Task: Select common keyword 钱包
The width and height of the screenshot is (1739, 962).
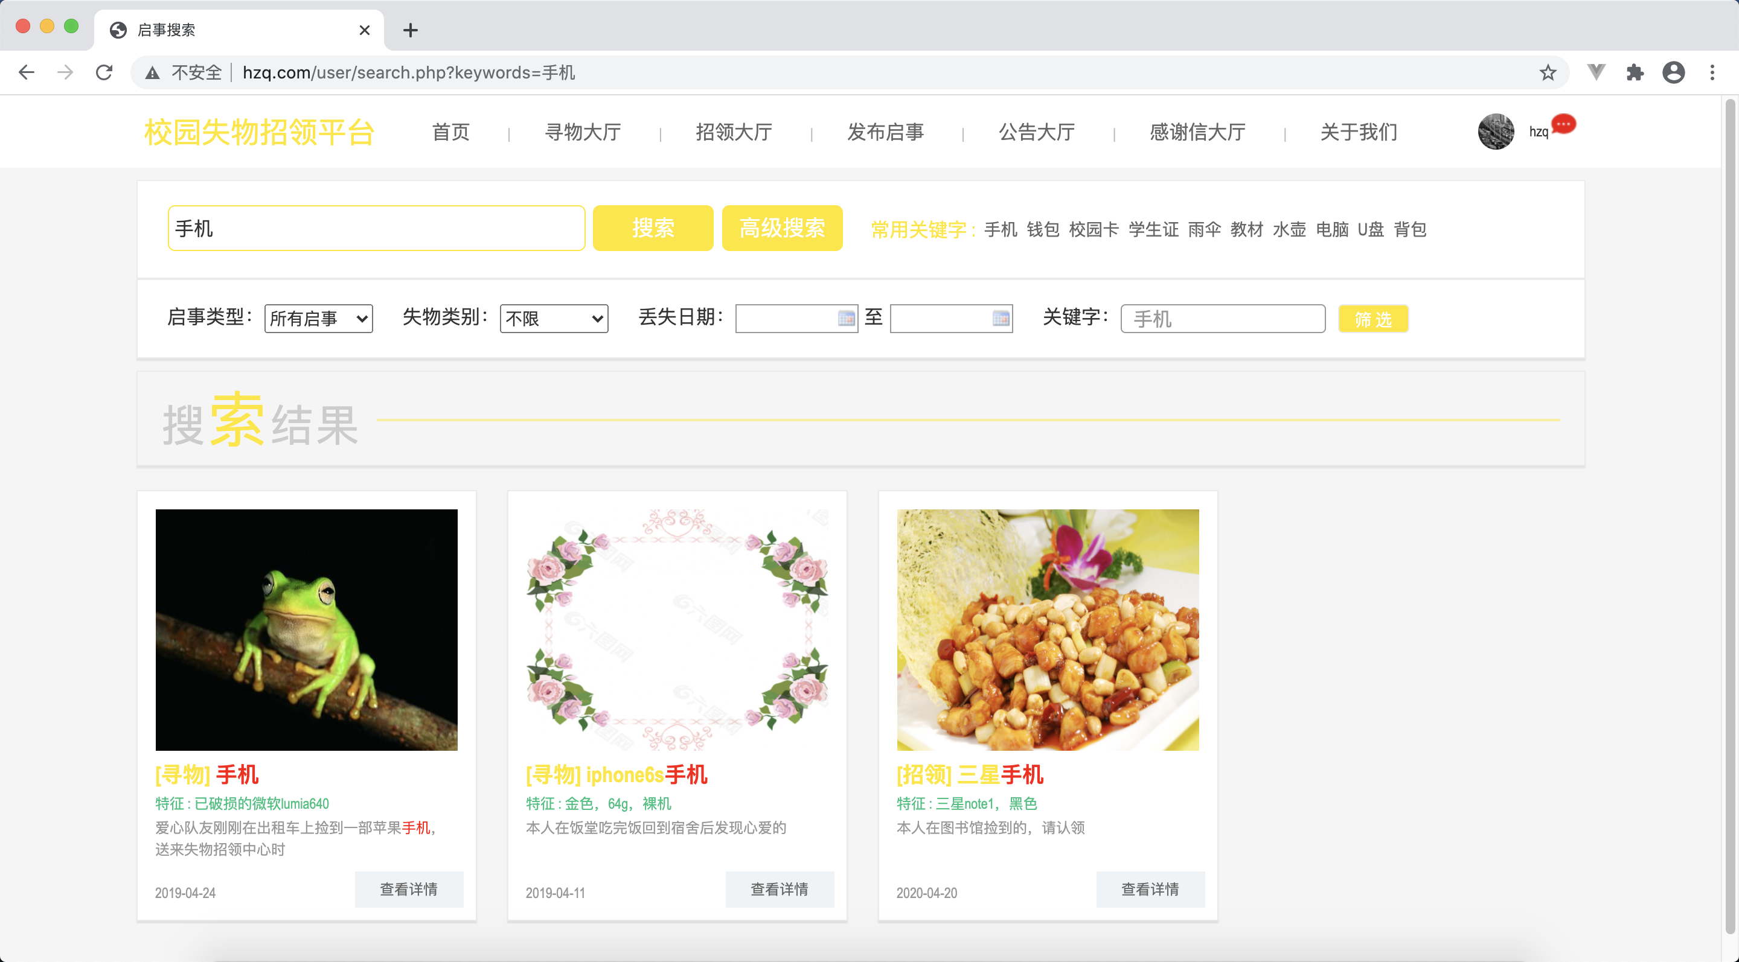Action: (x=1043, y=229)
